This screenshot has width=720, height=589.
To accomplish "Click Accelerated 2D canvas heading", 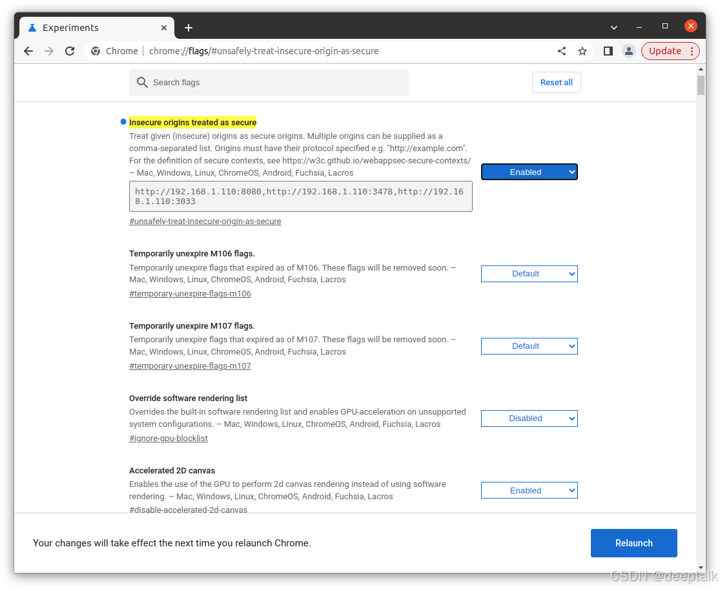I will click(172, 471).
